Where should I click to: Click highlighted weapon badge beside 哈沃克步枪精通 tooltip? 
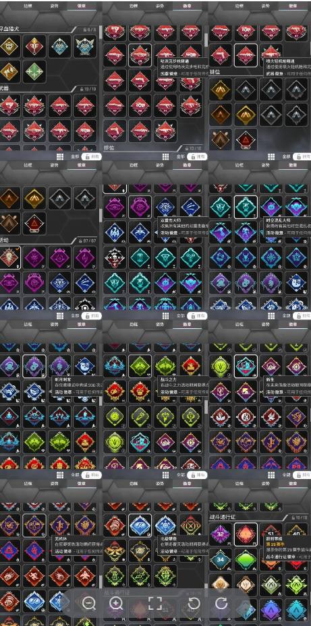tap(140, 55)
